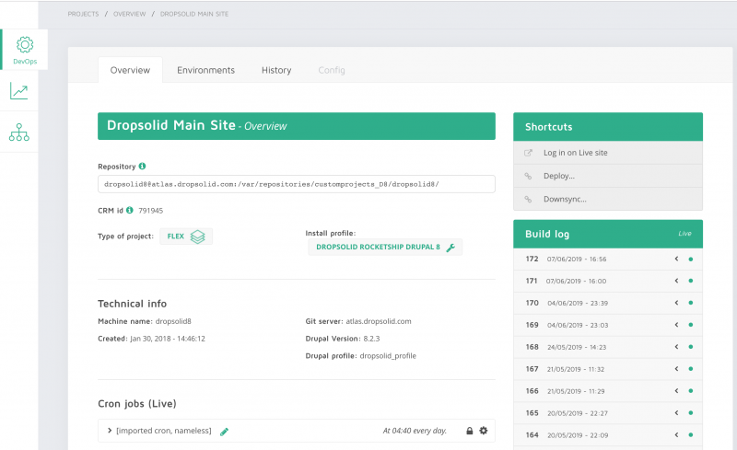Open the analytics chart icon in sidebar
Screen dimensions: 737x450
tap(18, 91)
